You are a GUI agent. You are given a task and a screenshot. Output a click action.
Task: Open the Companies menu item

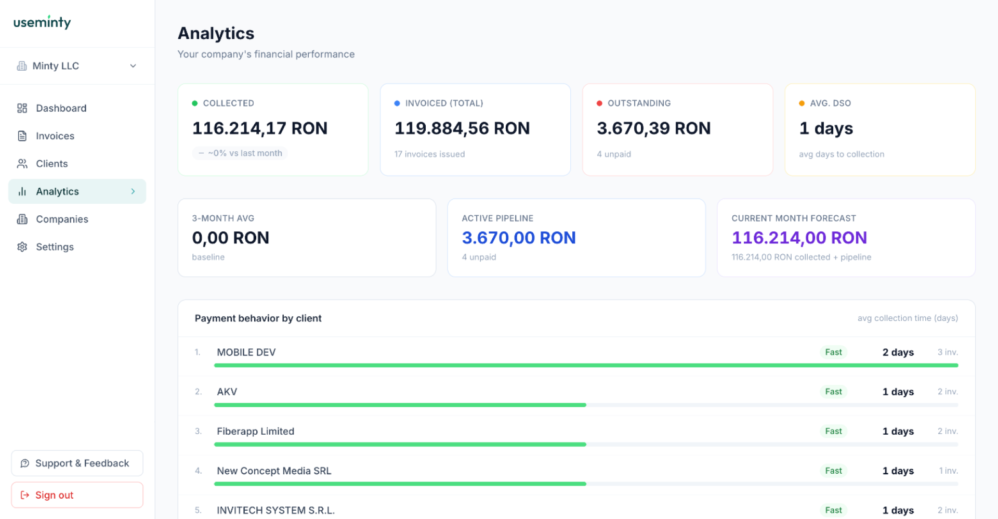(x=62, y=219)
